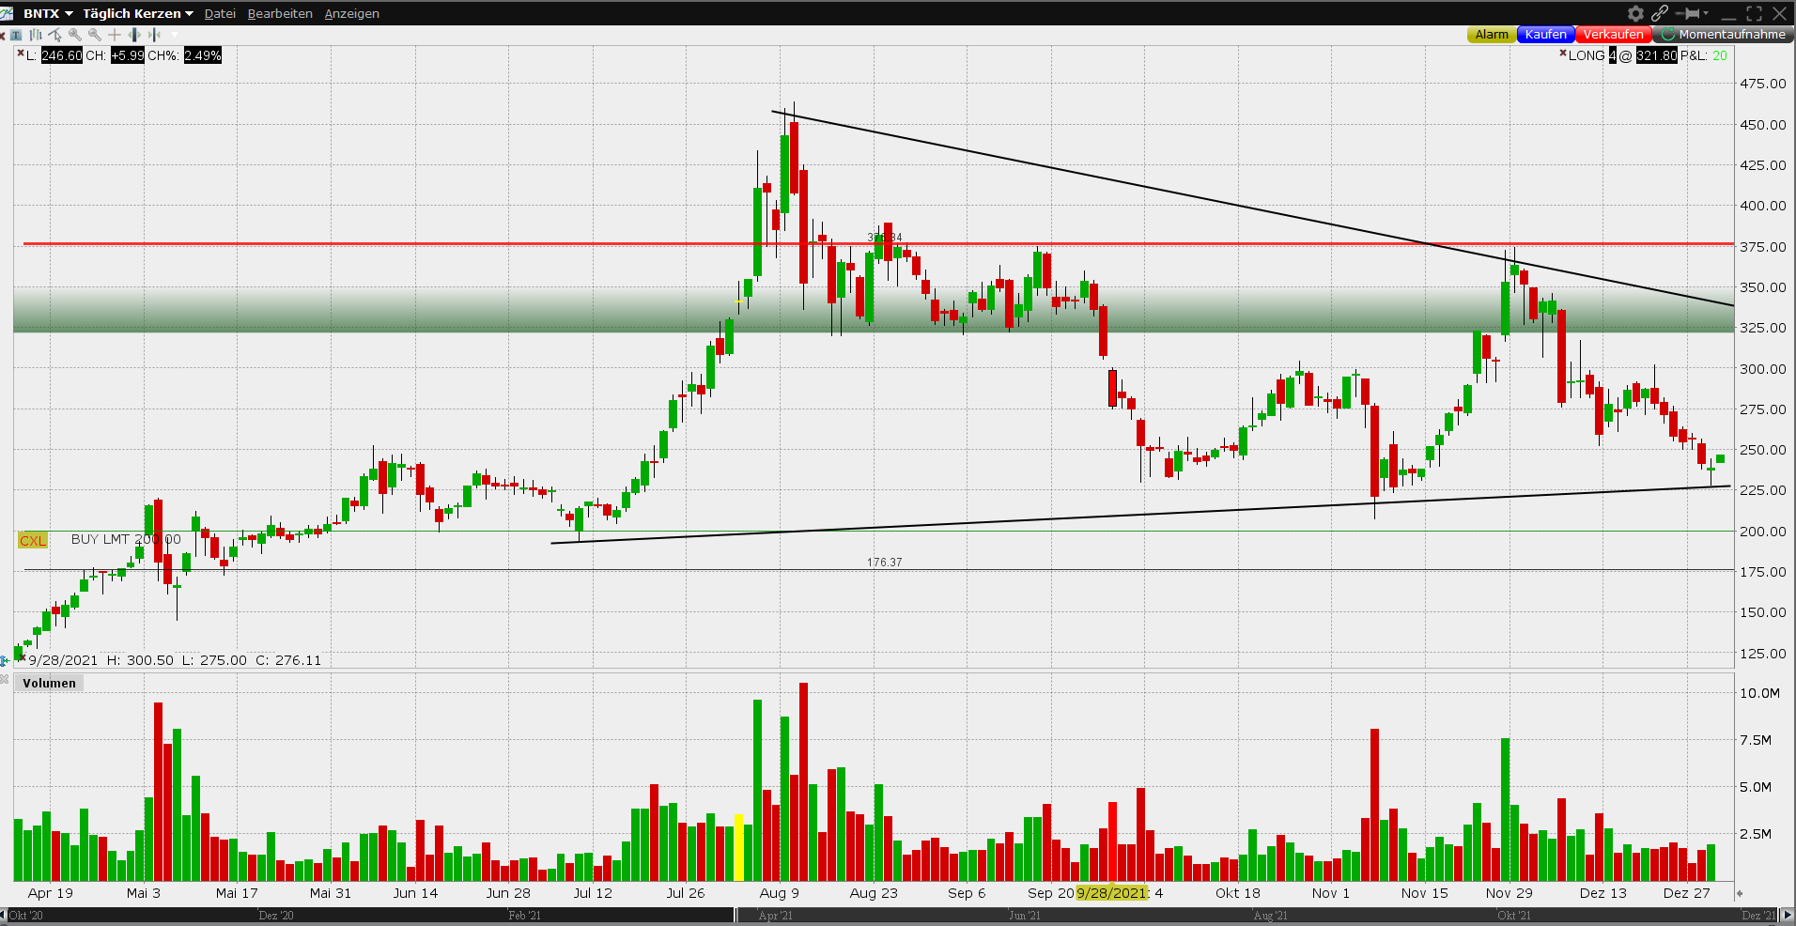The width and height of the screenshot is (1796, 926).
Task: Click the expand horizontal spacing icon
Action: point(134,35)
